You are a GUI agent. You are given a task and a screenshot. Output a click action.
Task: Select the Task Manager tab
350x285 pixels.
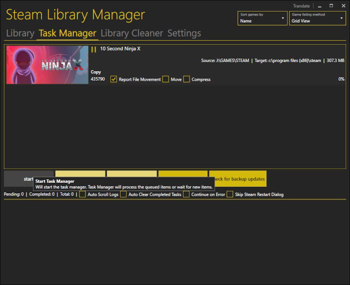pos(67,33)
